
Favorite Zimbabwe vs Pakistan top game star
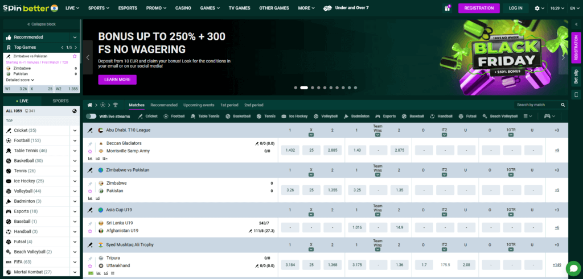(x=75, y=56)
